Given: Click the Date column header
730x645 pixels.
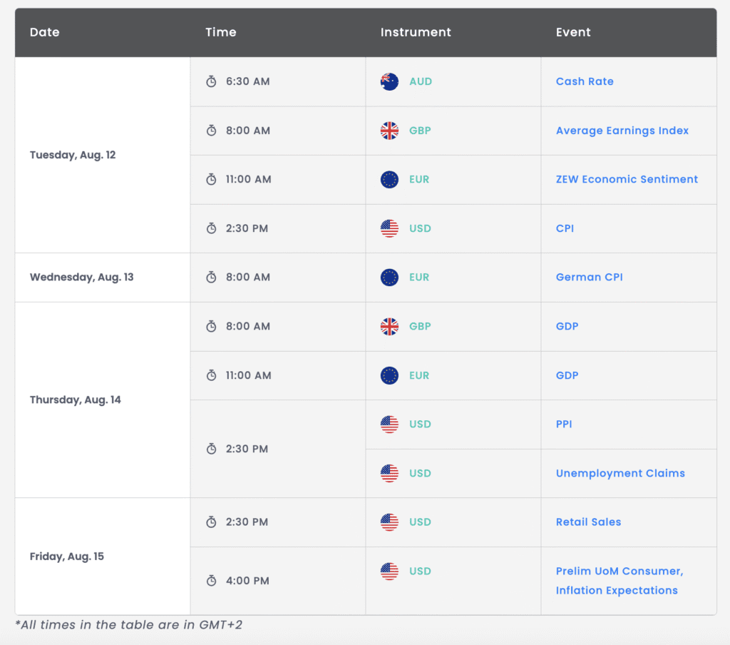Looking at the screenshot, I should click(x=45, y=32).
